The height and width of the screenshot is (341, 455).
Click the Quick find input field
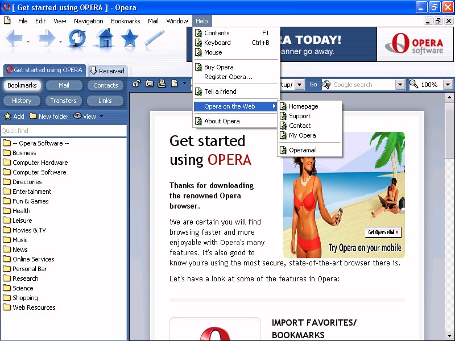coord(63,131)
